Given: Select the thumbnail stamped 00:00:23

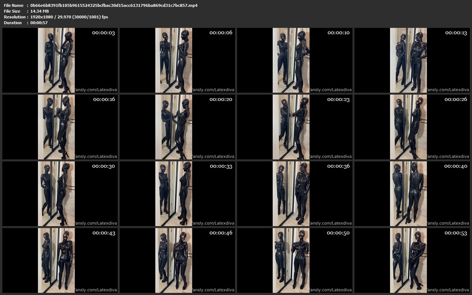Looking at the screenshot, I should pos(295,127).
